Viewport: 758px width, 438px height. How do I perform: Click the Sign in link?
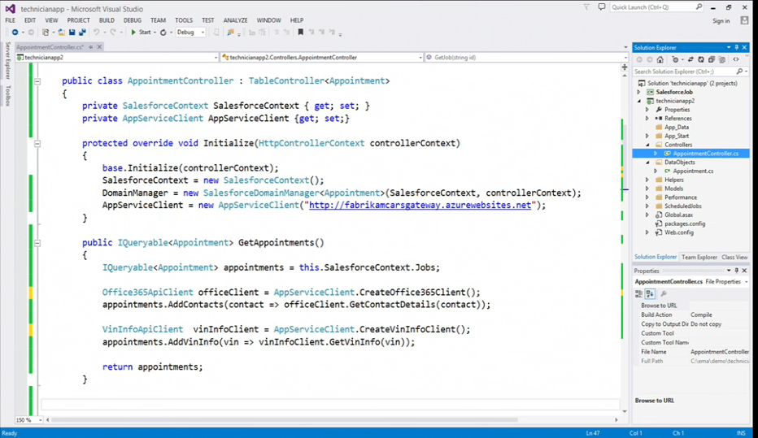[x=721, y=20]
